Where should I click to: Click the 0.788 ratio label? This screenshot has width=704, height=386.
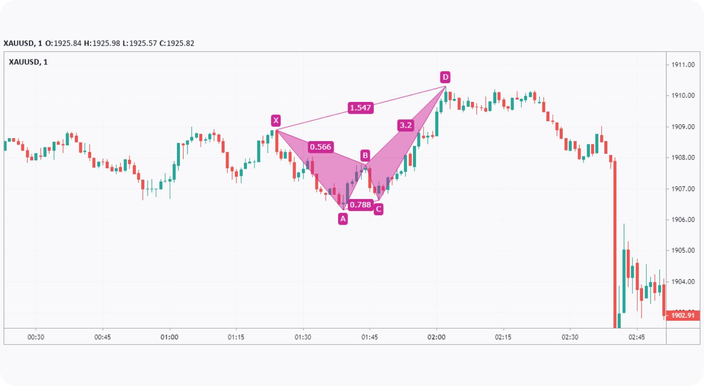click(360, 204)
